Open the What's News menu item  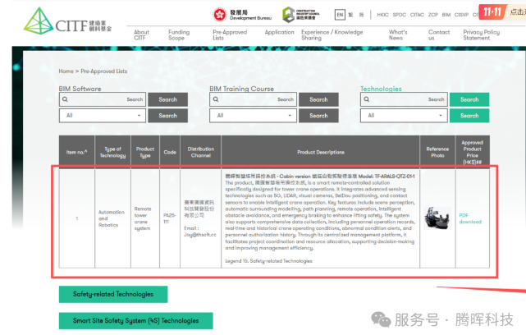click(397, 35)
